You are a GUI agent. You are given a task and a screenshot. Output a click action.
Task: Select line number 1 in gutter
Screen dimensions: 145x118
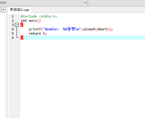coord(13,16)
